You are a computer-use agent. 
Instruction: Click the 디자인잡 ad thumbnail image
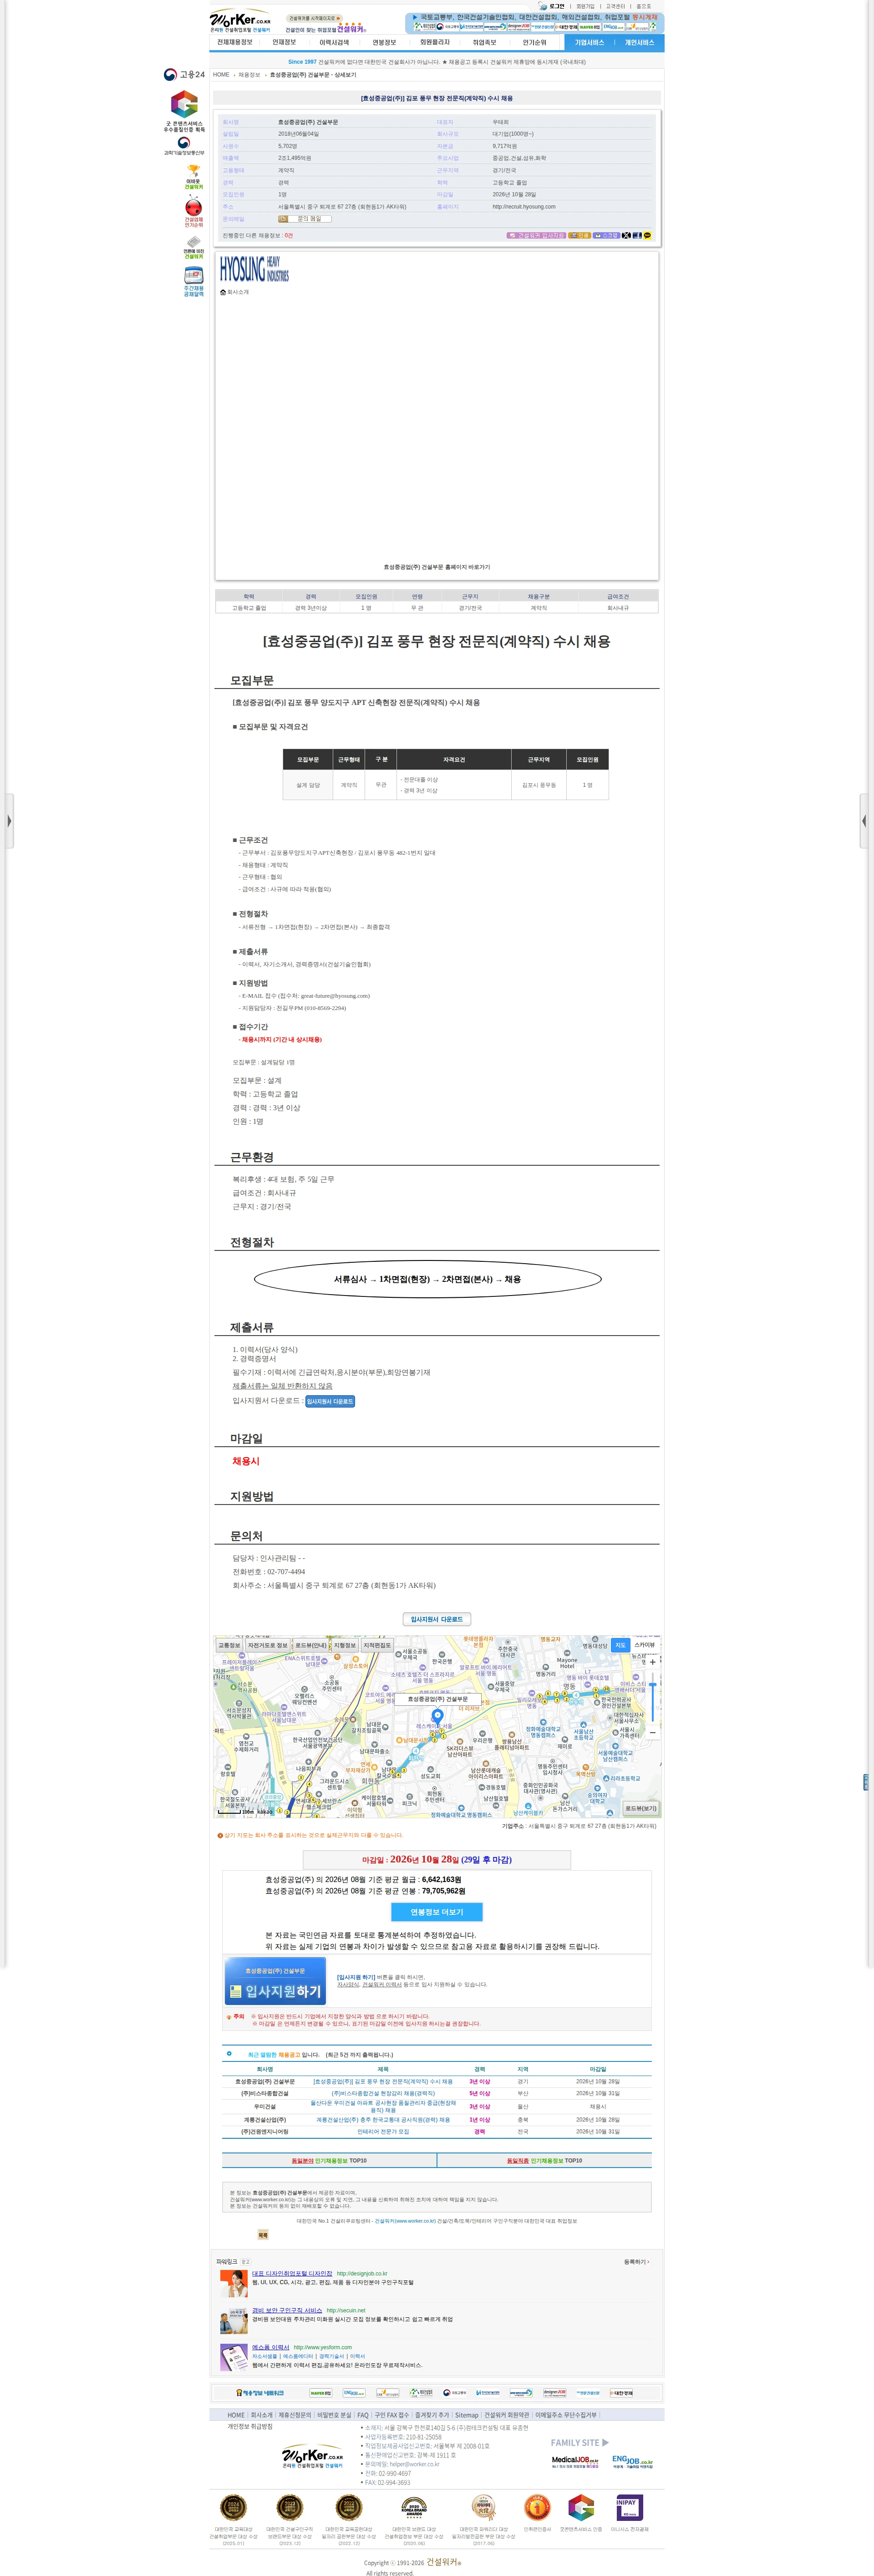point(234,2284)
